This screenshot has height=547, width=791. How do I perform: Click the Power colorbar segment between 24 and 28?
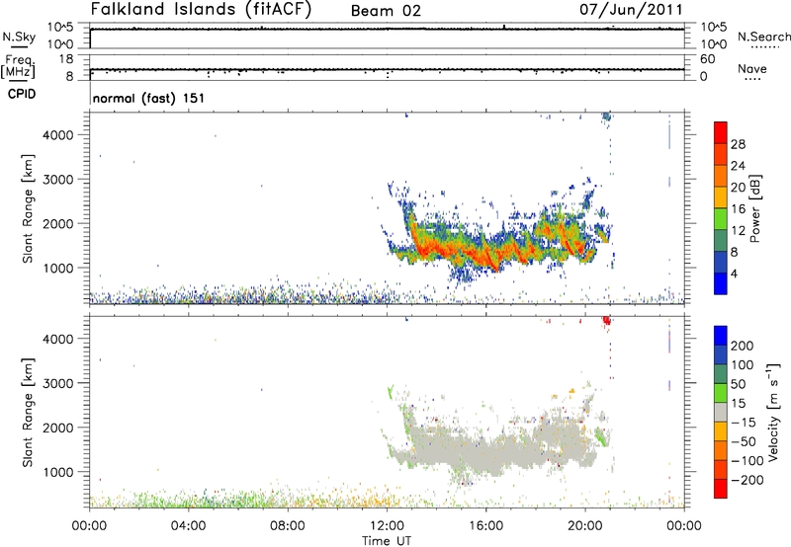pos(721,154)
